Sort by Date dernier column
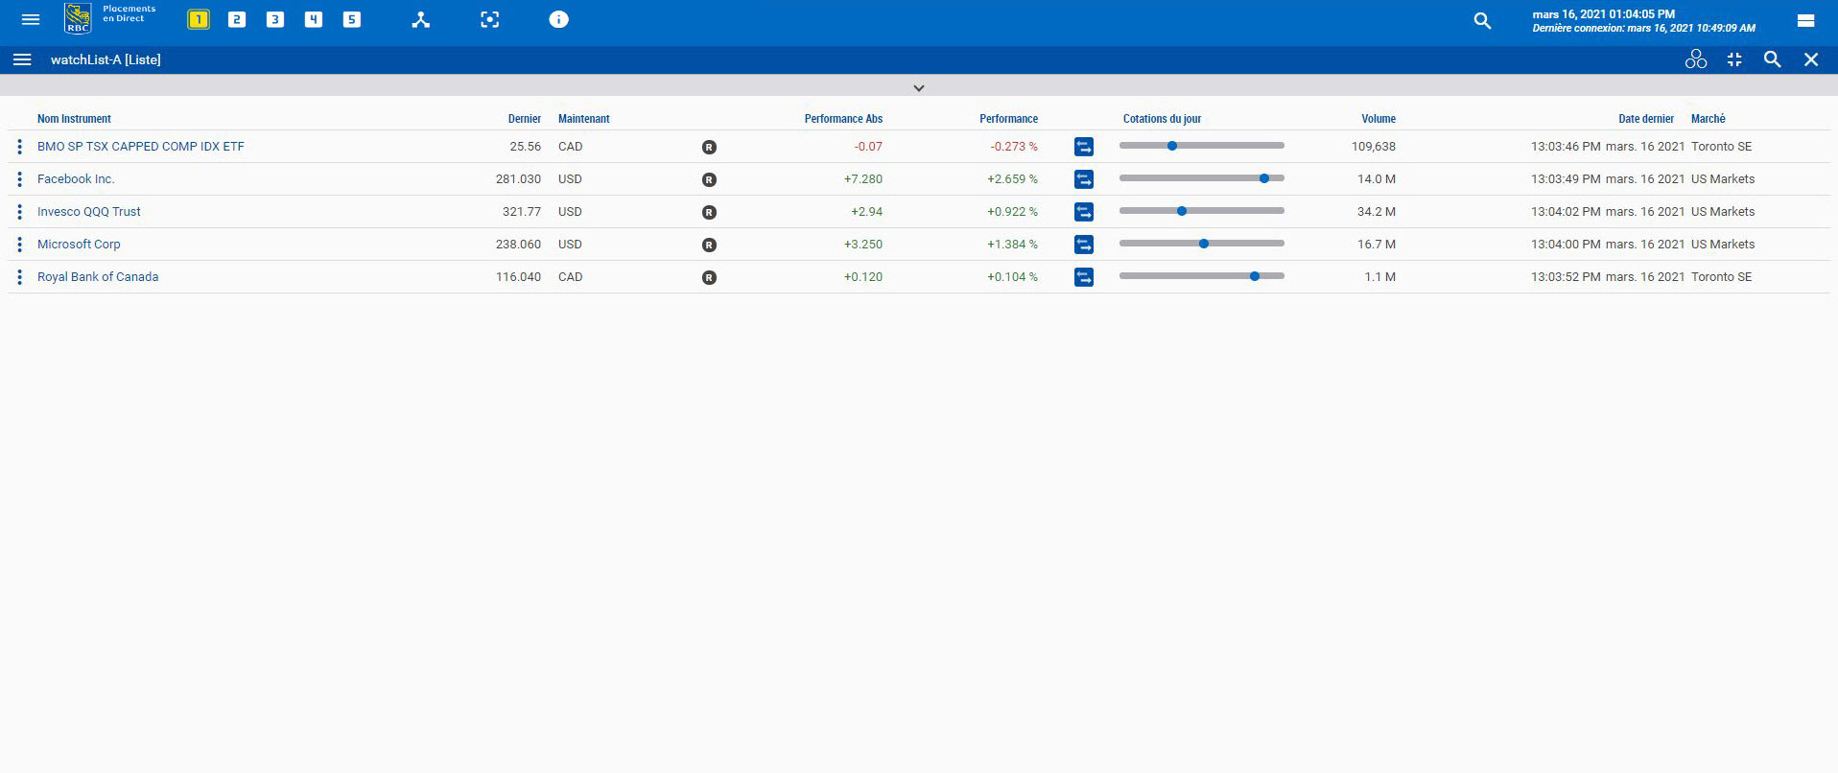The height and width of the screenshot is (773, 1838). click(x=1646, y=119)
